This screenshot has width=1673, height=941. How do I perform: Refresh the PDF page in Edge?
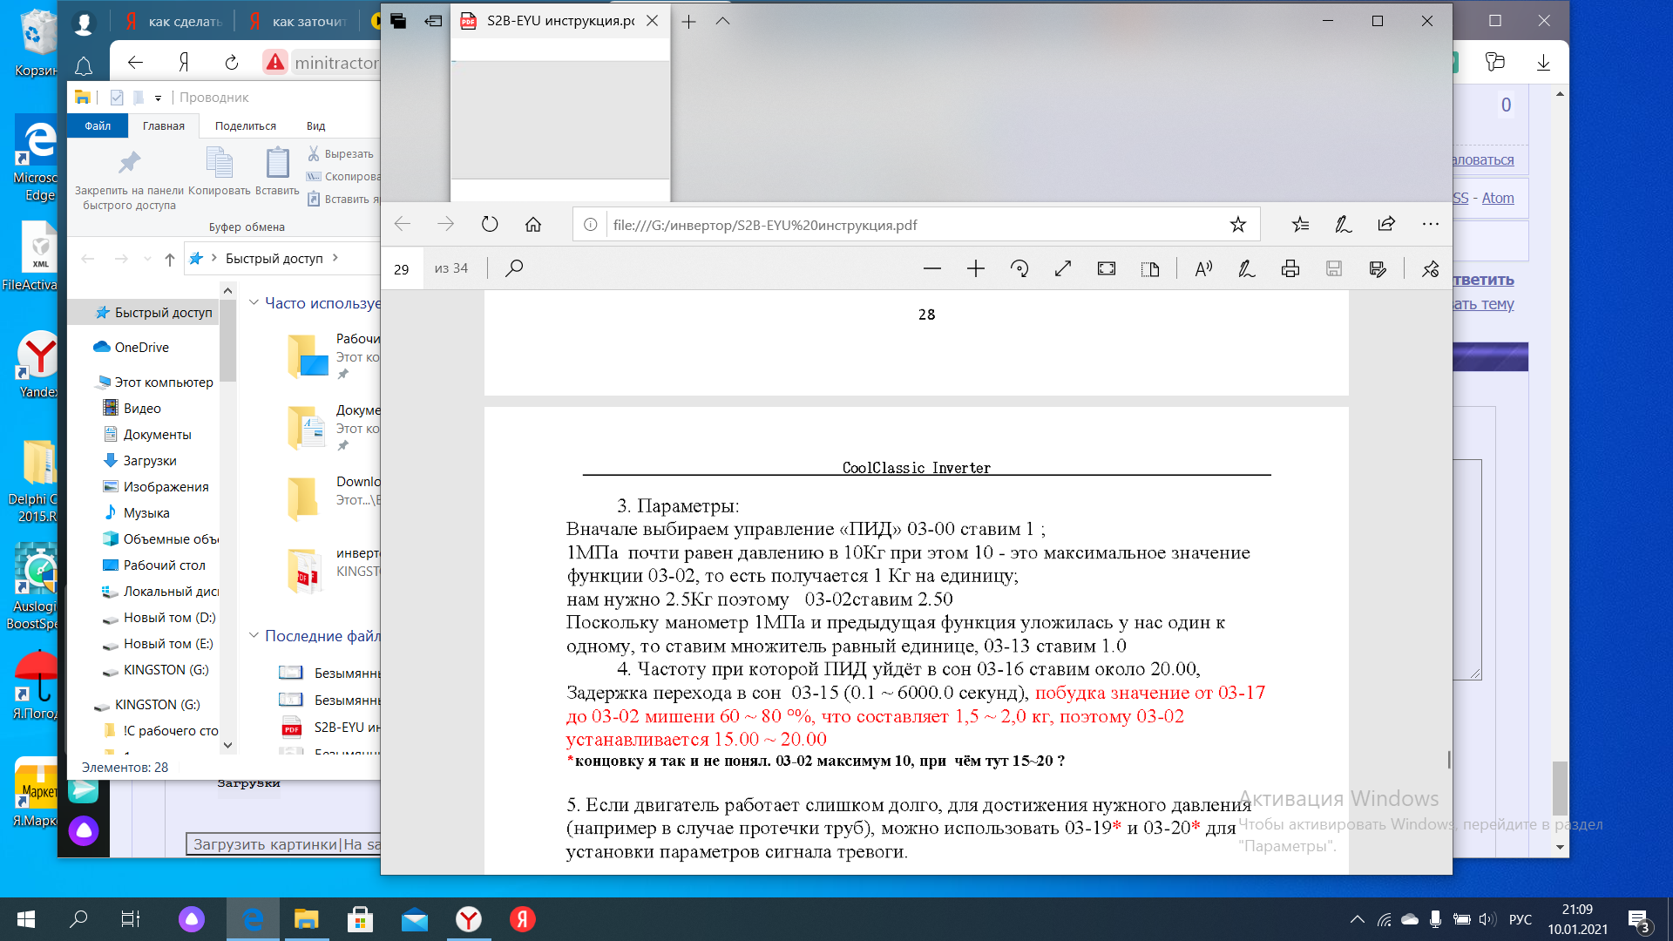pyautogui.click(x=490, y=225)
